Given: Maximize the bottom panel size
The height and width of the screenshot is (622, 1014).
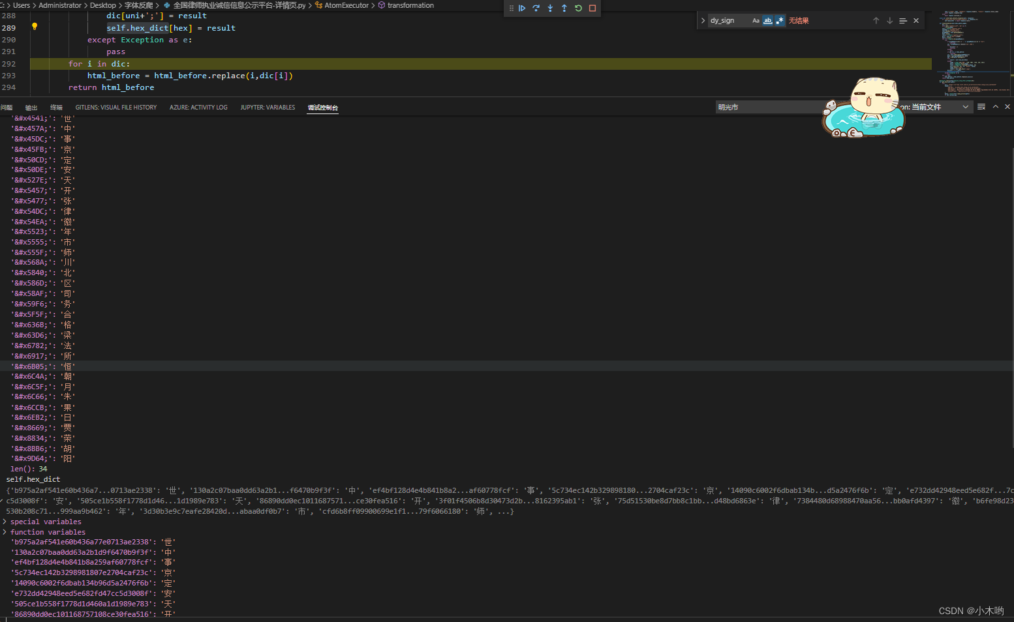Looking at the screenshot, I should (x=996, y=107).
